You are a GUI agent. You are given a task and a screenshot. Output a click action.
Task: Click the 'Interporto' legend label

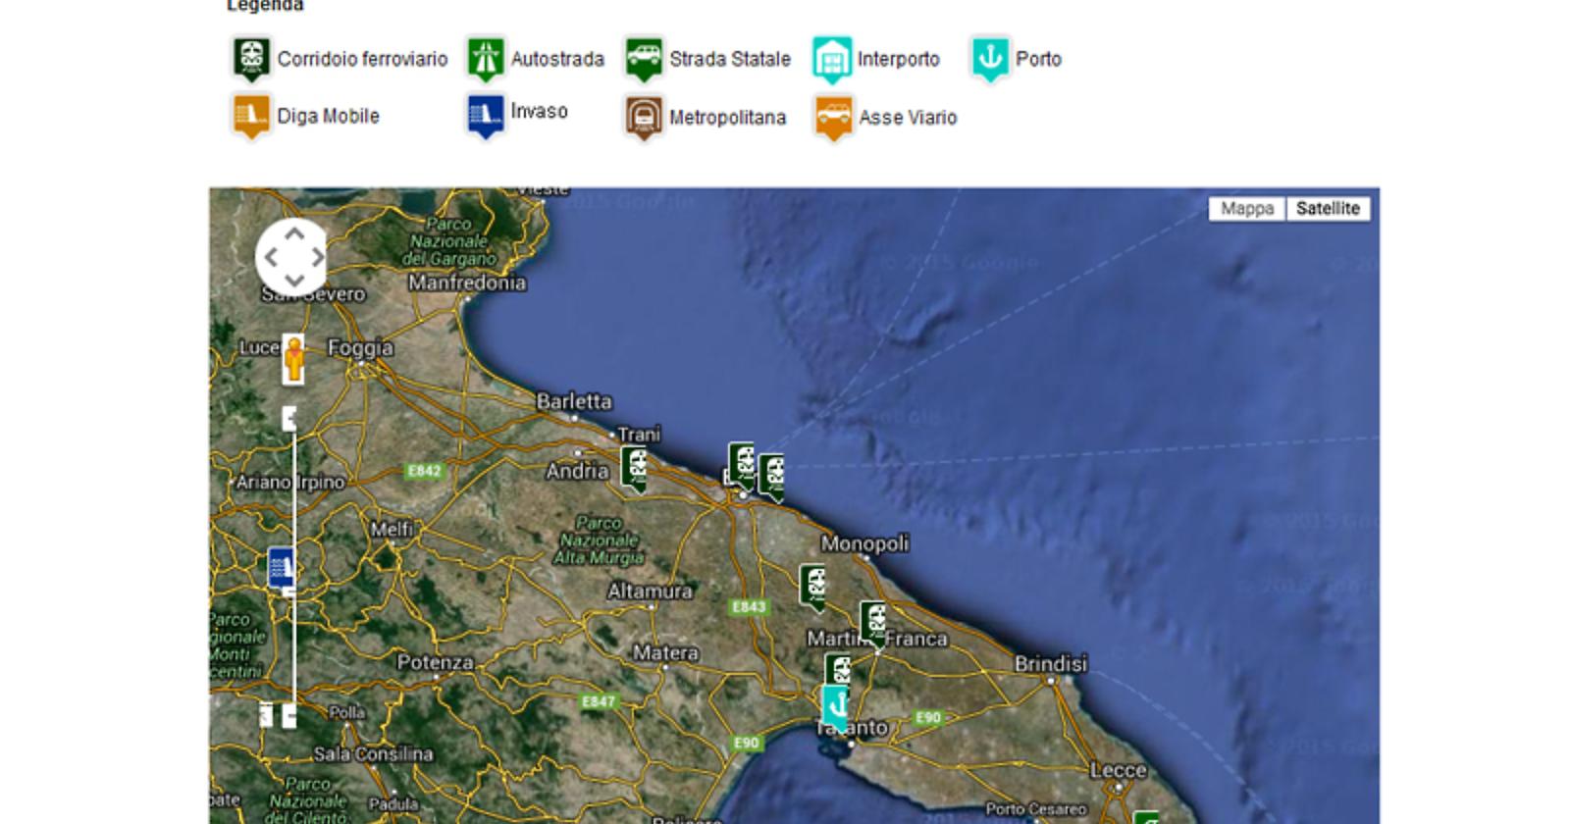pyautogui.click(x=899, y=59)
